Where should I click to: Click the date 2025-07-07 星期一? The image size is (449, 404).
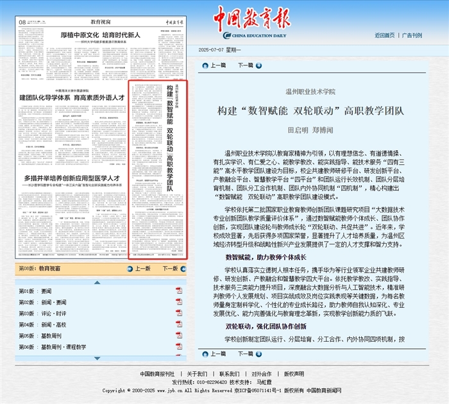click(219, 50)
